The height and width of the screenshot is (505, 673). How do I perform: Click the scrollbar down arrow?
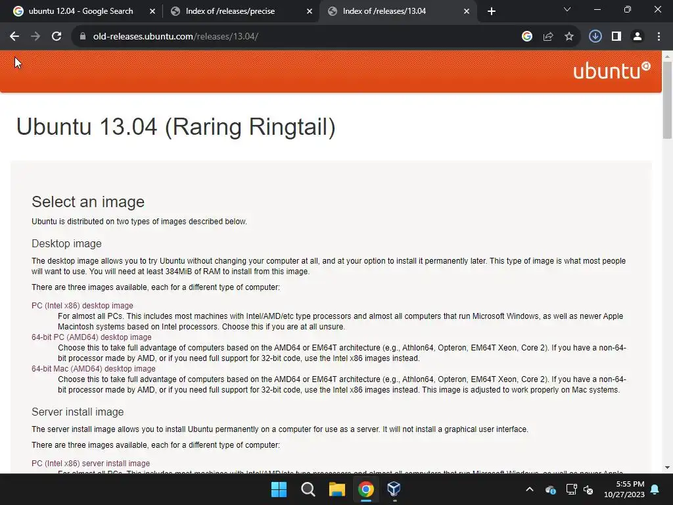coord(667,468)
